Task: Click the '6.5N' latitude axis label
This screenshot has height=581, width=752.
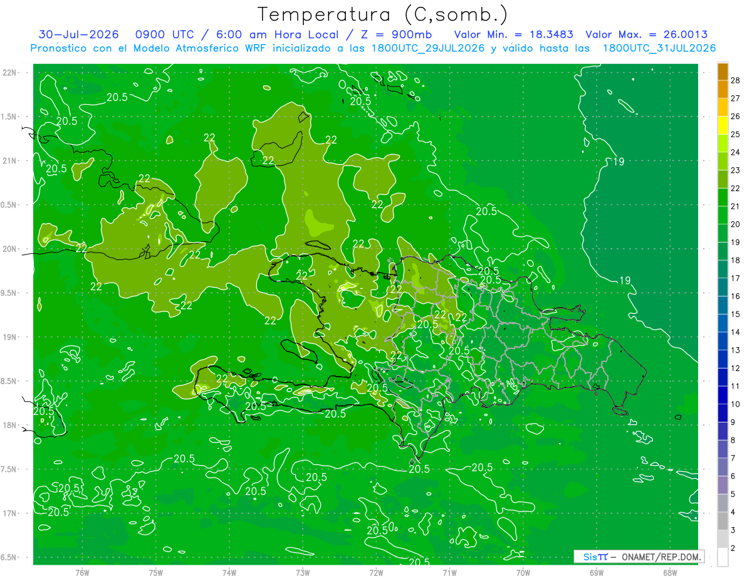Action: click(x=8, y=558)
